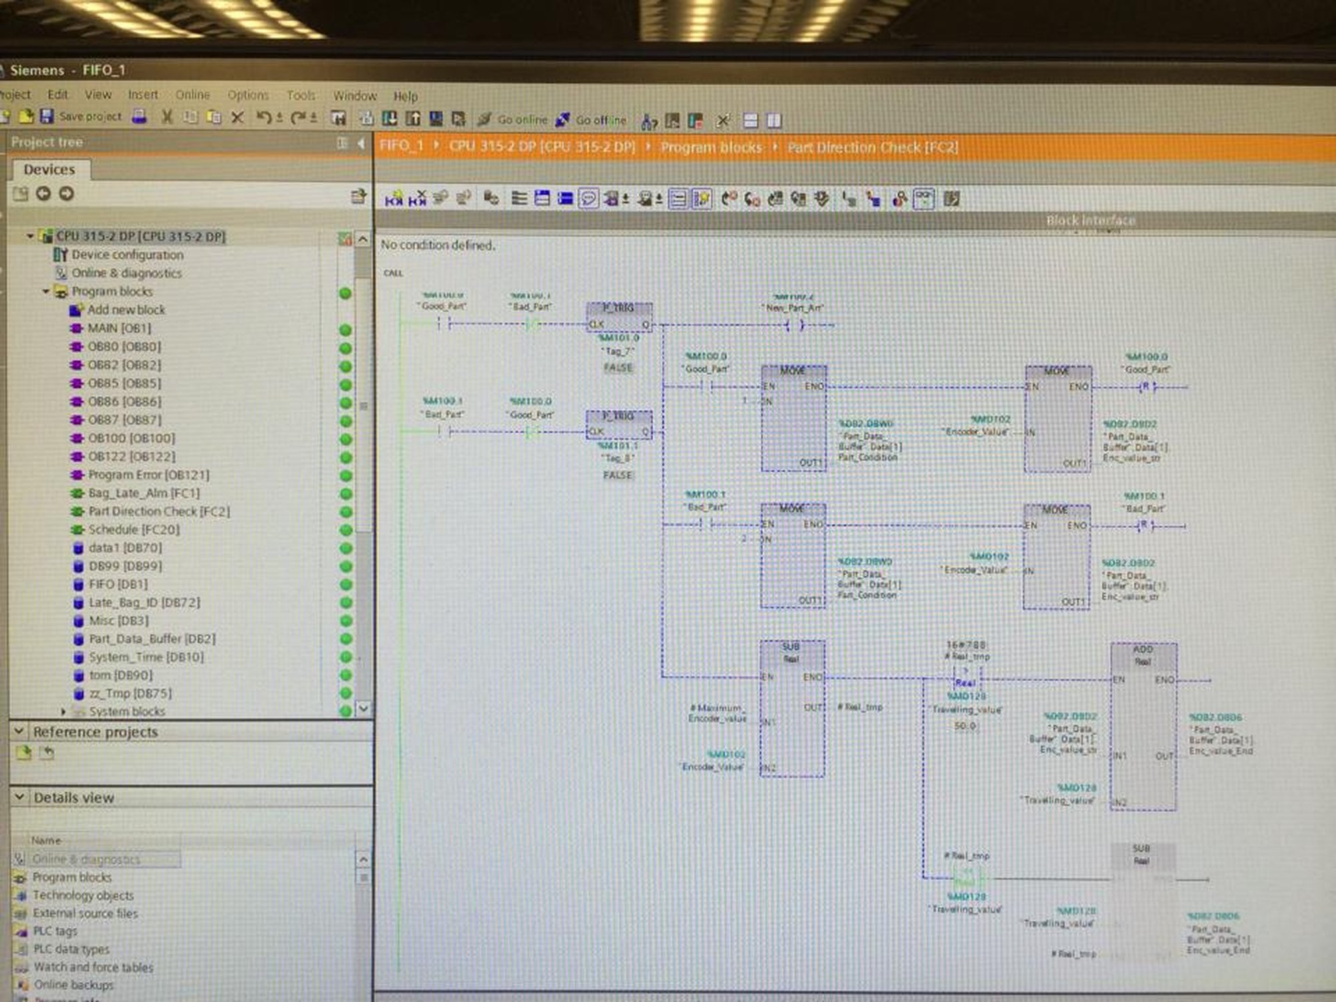Open the Insert menu
This screenshot has width=1336, height=1002.
tap(143, 95)
